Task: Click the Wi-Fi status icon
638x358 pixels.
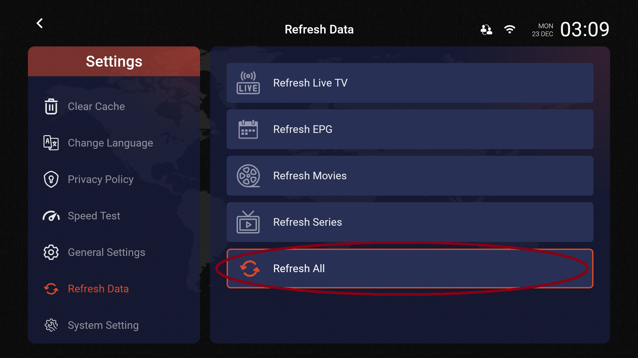Action: [509, 30]
